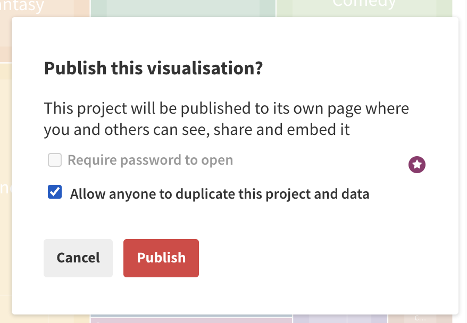The height and width of the screenshot is (323, 467).
Task: Click the red Publish button
Action: pos(161,258)
